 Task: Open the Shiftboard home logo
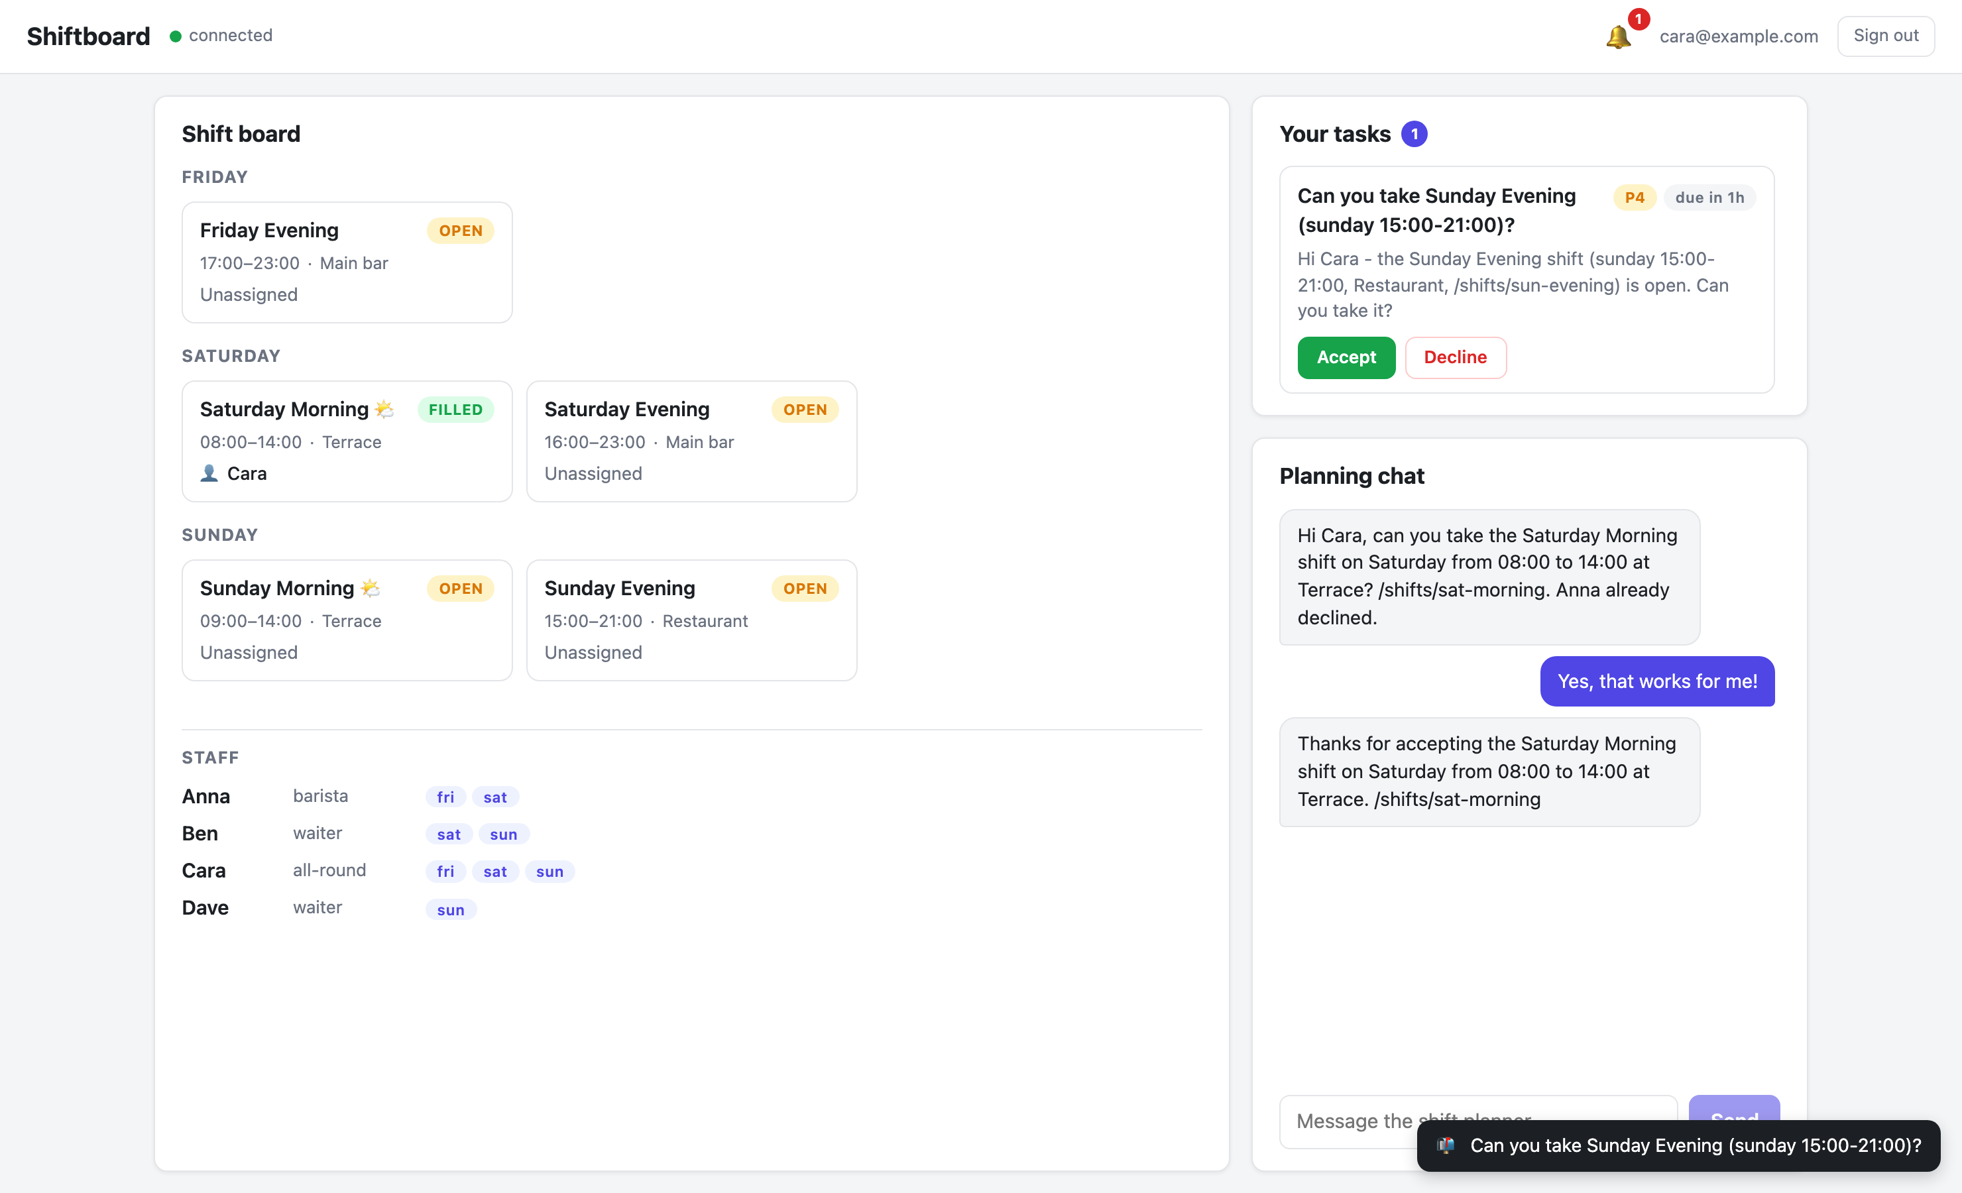tap(88, 36)
